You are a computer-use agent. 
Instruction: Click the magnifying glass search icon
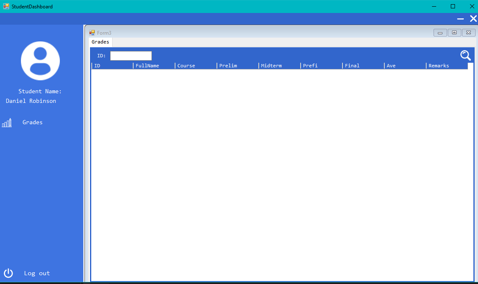465,55
